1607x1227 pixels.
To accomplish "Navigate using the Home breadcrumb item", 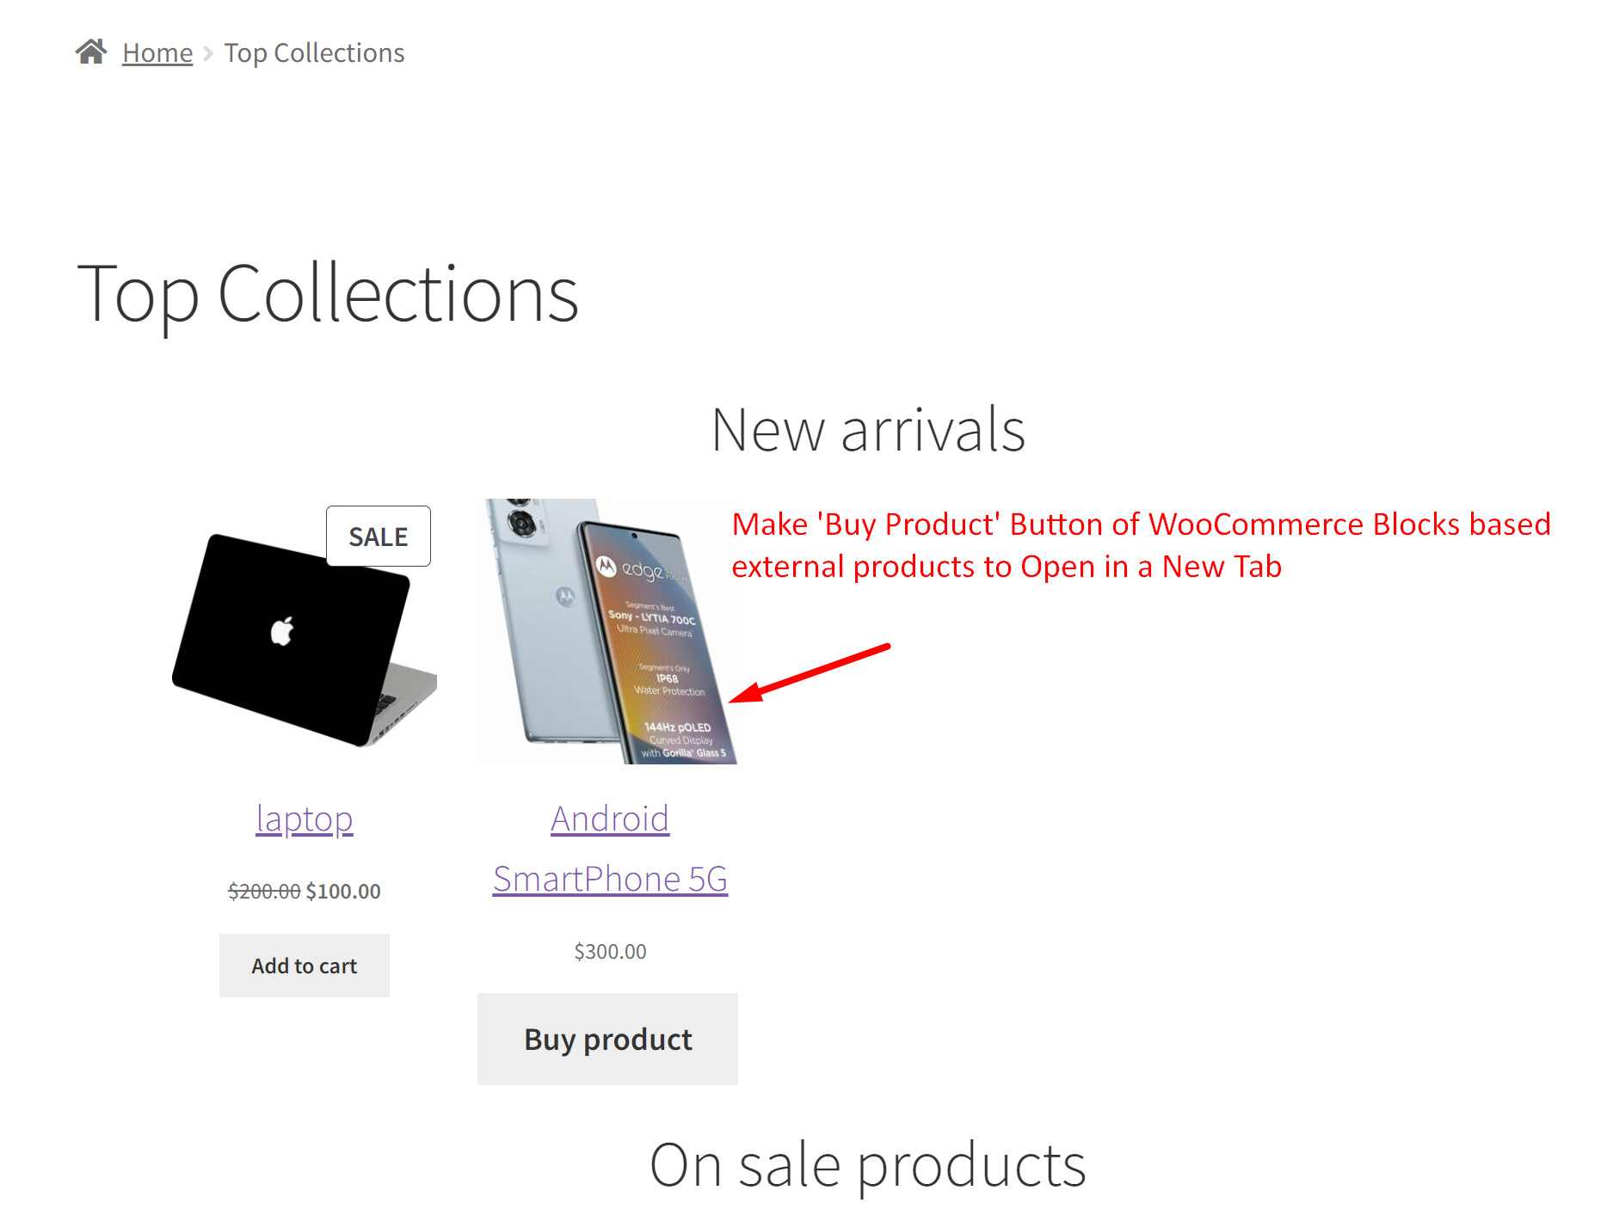I will point(157,52).
